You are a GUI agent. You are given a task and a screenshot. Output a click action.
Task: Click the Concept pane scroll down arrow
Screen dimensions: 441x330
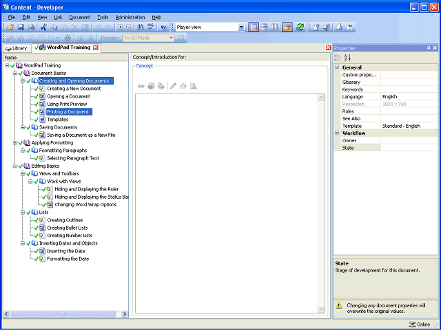coord(321,309)
